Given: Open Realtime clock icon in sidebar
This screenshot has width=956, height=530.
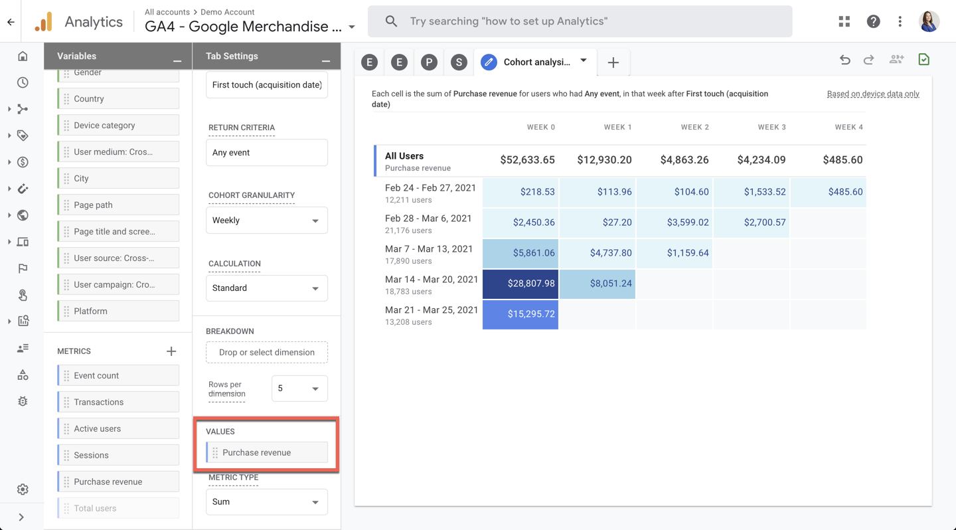Looking at the screenshot, I should pyautogui.click(x=23, y=83).
